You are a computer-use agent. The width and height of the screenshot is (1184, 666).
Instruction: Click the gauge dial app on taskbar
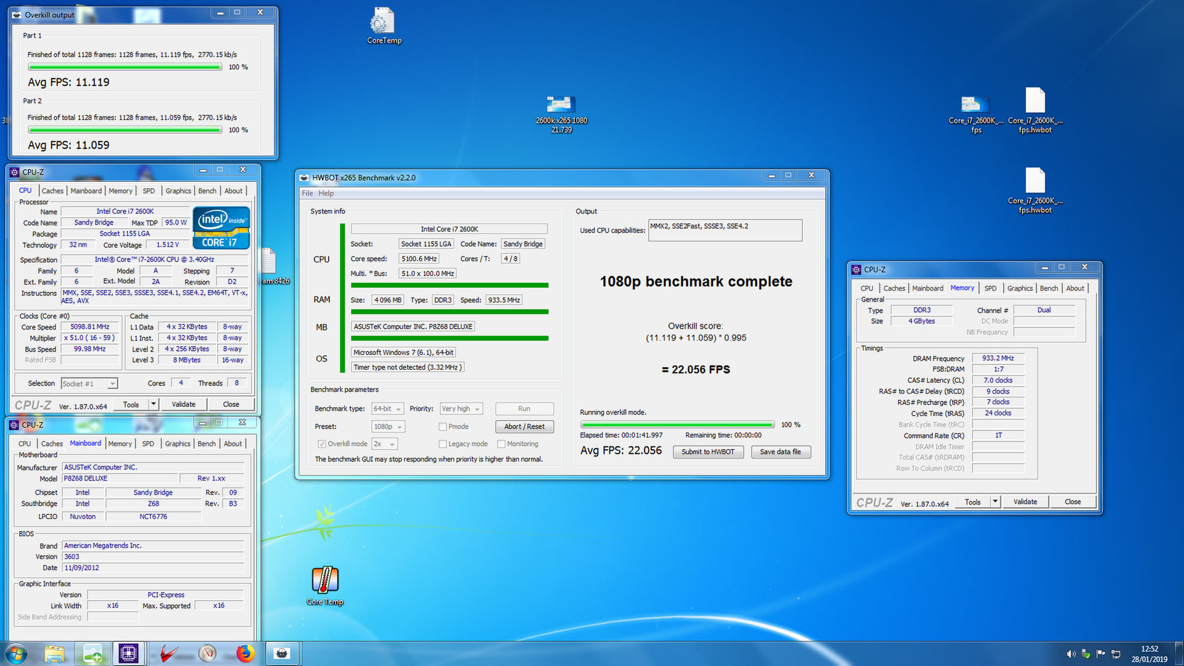coord(208,654)
